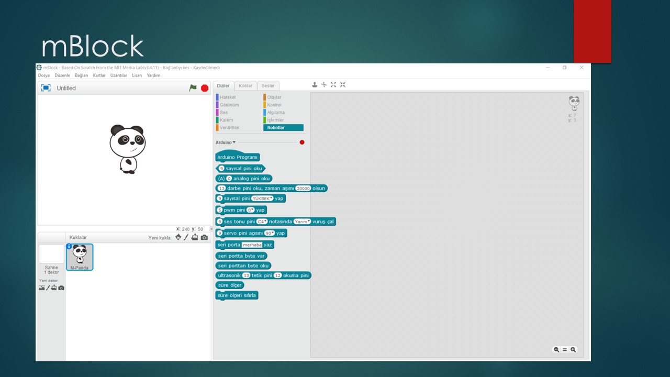The height and width of the screenshot is (377, 670).
Task: Click the merhaba text field in seri porta block
Action: tap(252, 245)
